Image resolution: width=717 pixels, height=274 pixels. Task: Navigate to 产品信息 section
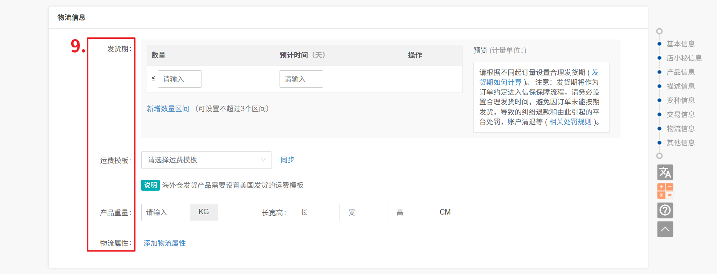click(680, 72)
